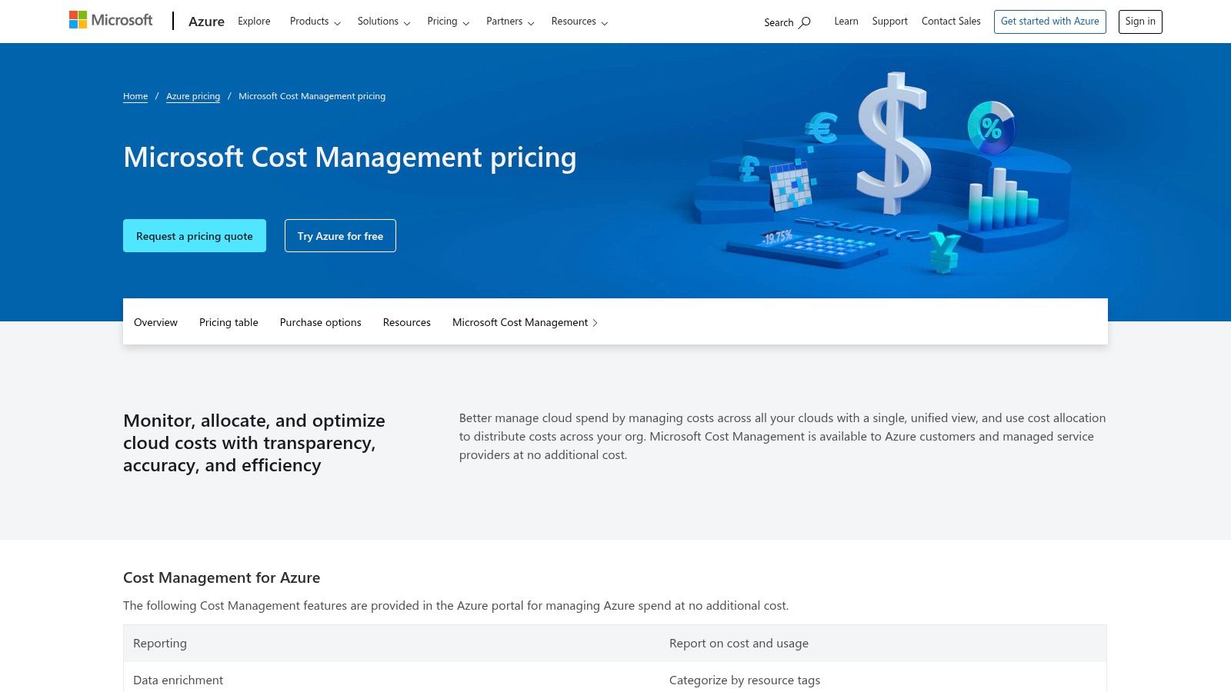Open the Contact Sales page
This screenshot has width=1231, height=692.
pyautogui.click(x=951, y=21)
